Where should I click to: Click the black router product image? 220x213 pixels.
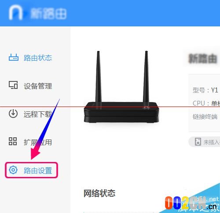[121, 87]
